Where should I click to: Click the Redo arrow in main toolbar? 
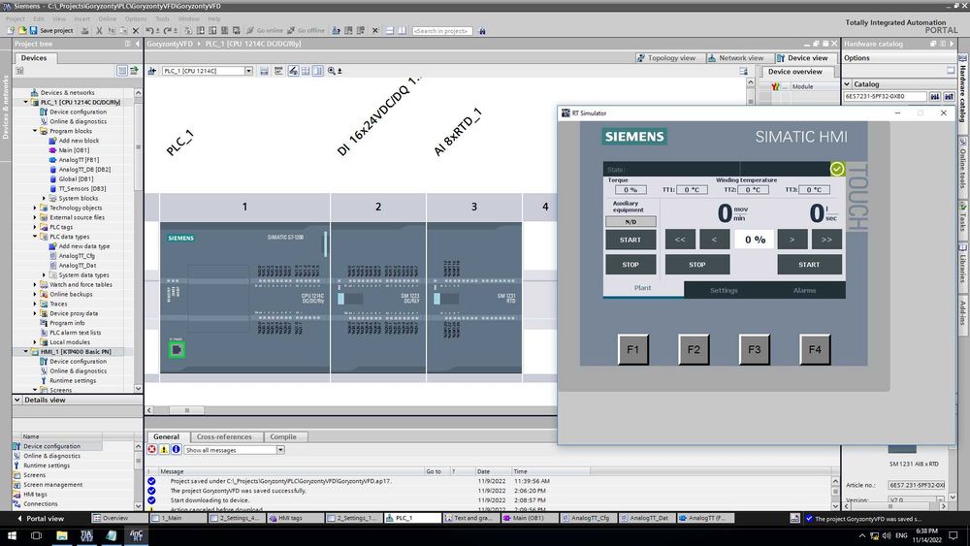pyautogui.click(x=168, y=30)
